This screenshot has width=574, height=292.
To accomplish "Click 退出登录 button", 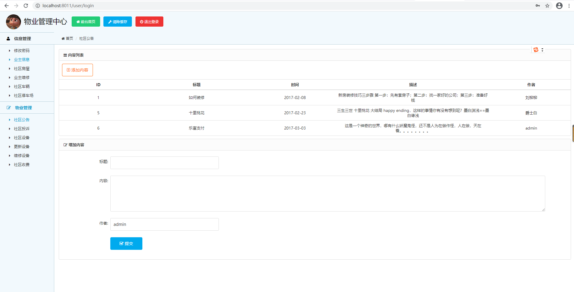I will (149, 22).
